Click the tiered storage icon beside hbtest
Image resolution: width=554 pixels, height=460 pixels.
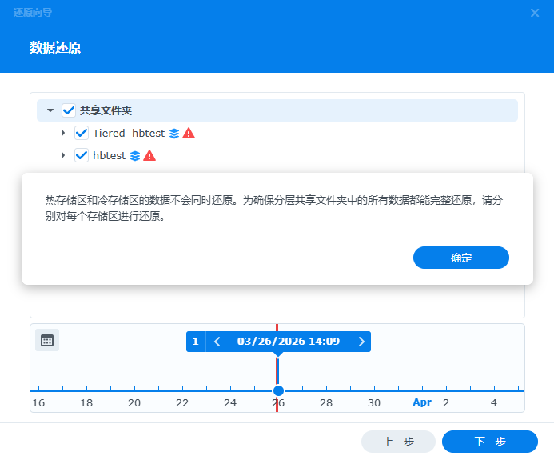click(x=135, y=155)
